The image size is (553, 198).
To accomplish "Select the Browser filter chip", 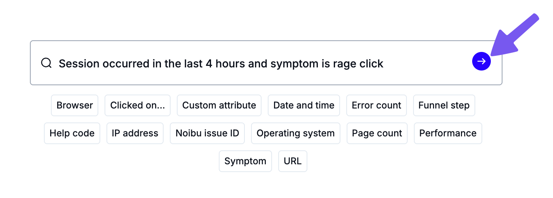I will [75, 105].
